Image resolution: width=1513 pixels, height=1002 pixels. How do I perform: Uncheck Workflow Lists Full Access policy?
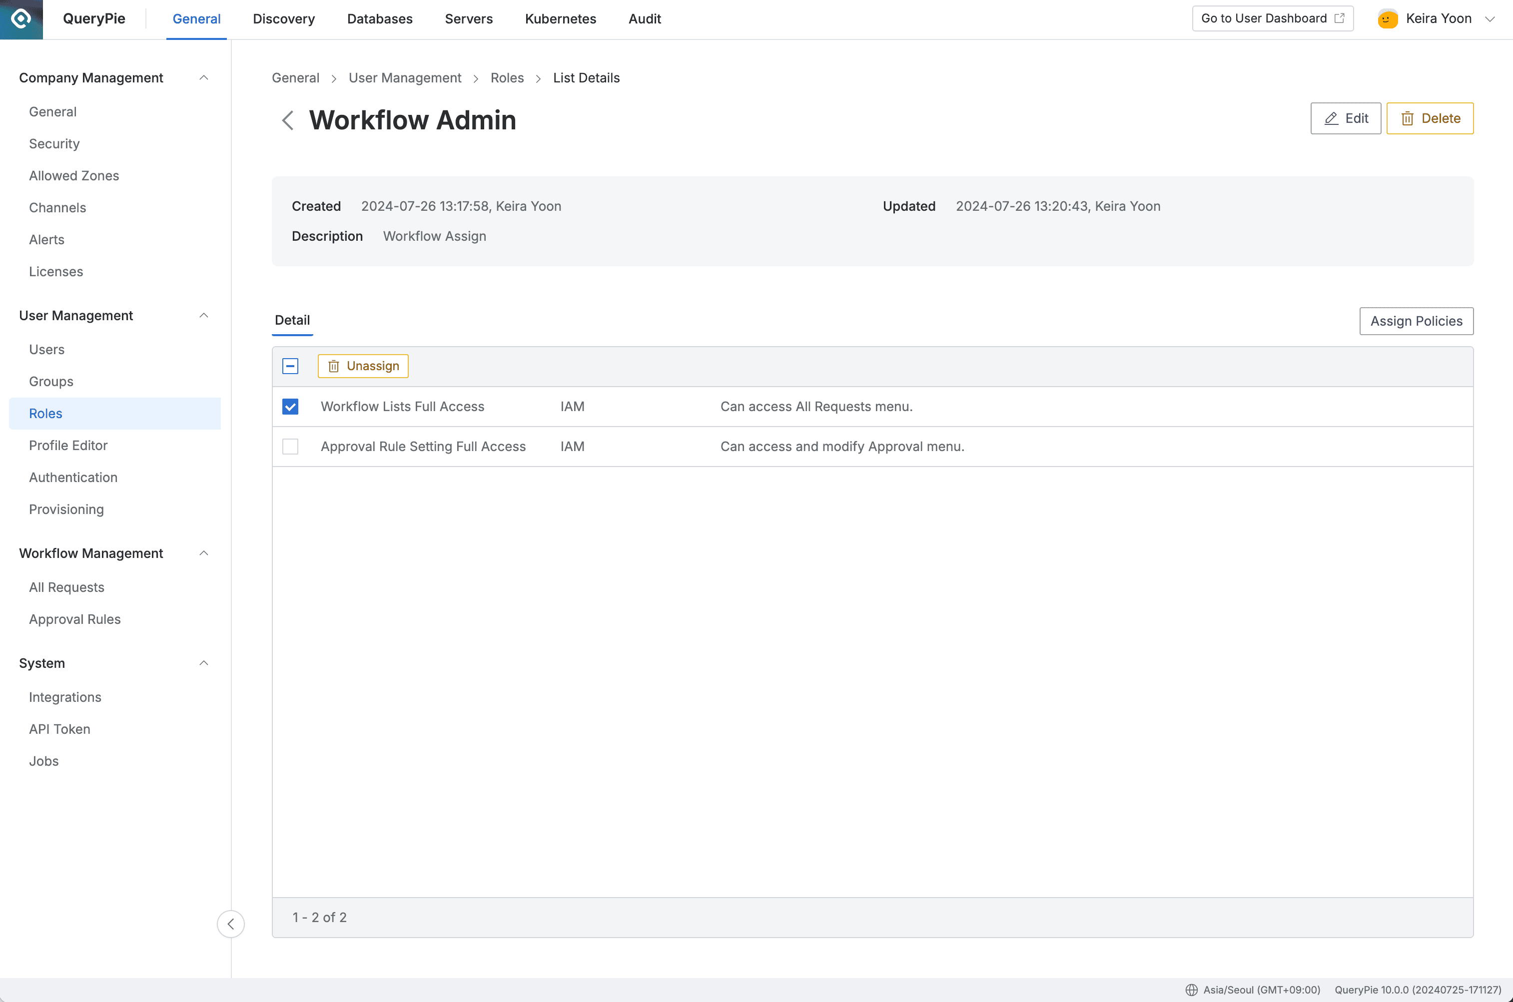pos(290,407)
